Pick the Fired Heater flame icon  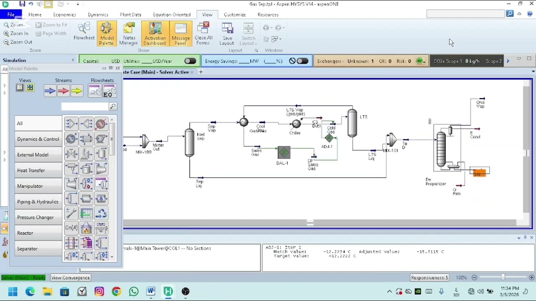86,228
